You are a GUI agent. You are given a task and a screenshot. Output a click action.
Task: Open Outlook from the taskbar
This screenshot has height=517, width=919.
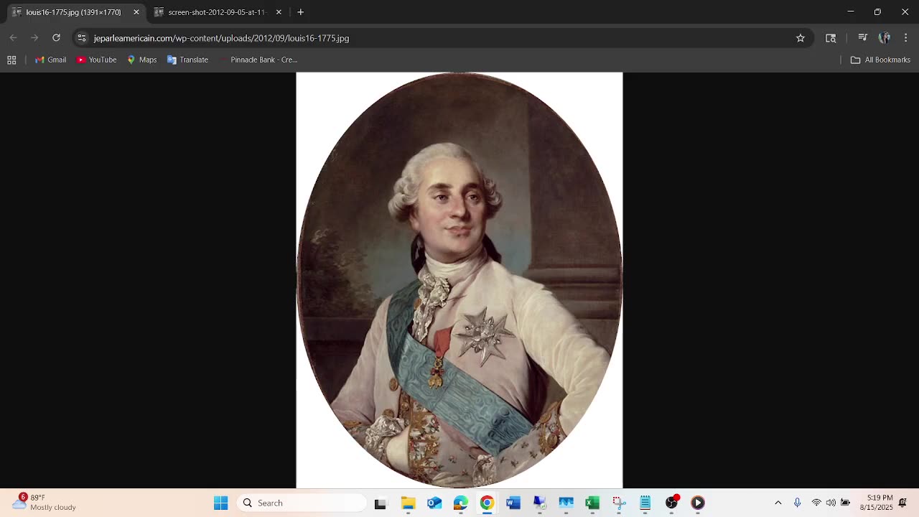coord(434,503)
